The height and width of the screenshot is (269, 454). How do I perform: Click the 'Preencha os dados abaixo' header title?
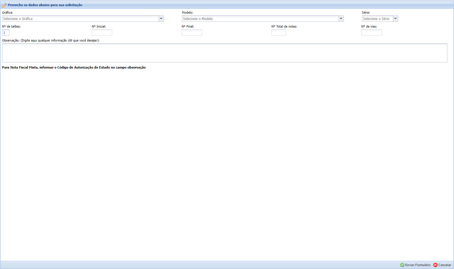click(45, 5)
